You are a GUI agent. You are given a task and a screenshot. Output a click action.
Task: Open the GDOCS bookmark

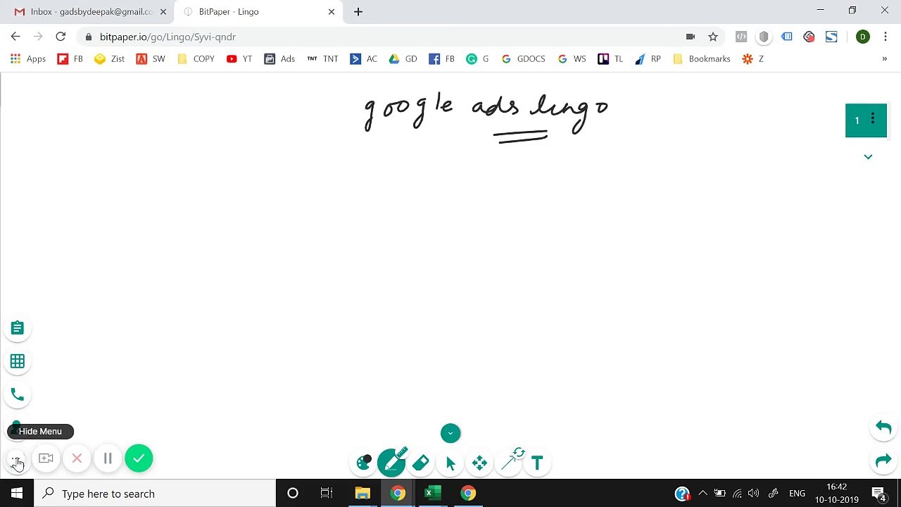point(523,59)
